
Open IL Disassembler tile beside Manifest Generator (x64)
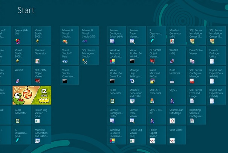tap(157, 36)
